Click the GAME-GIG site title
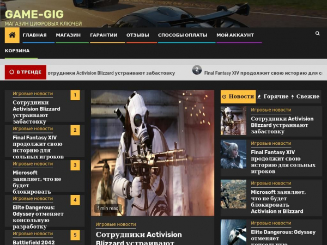 click(34, 14)
